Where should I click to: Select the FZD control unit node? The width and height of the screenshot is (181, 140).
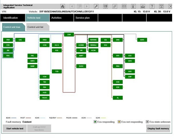8,45
